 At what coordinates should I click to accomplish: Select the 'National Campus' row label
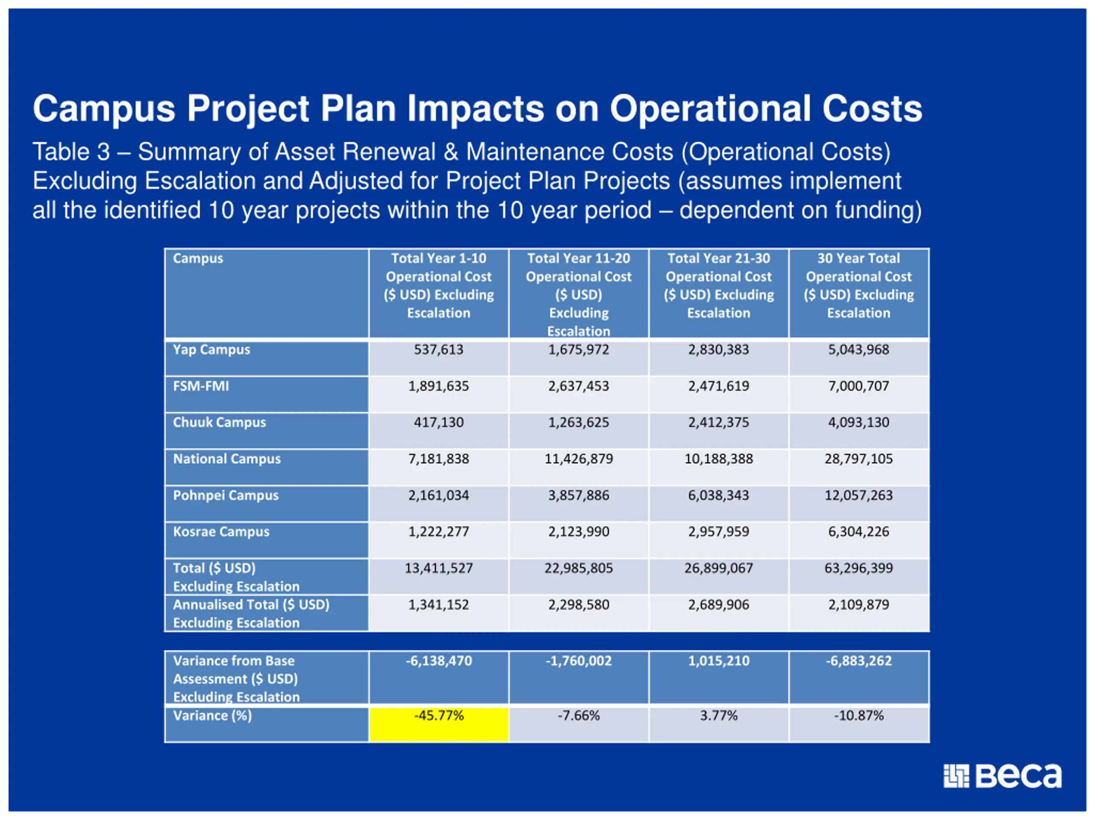[226, 459]
